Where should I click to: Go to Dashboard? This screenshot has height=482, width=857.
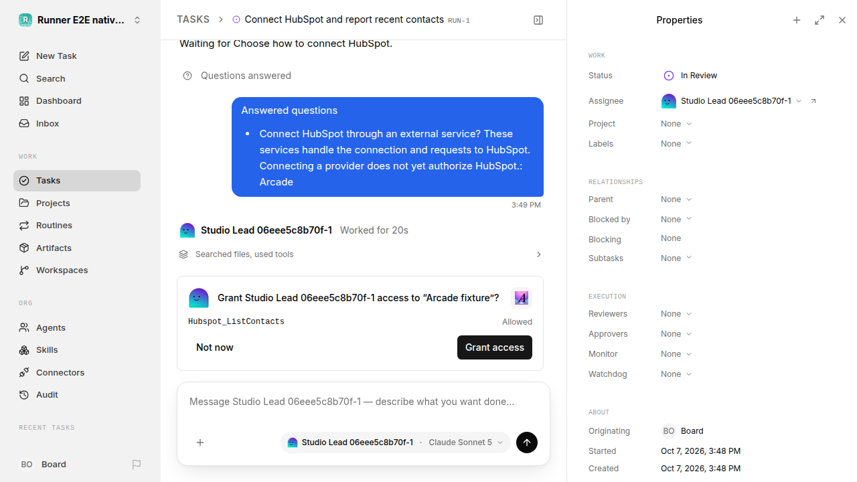[77, 101]
